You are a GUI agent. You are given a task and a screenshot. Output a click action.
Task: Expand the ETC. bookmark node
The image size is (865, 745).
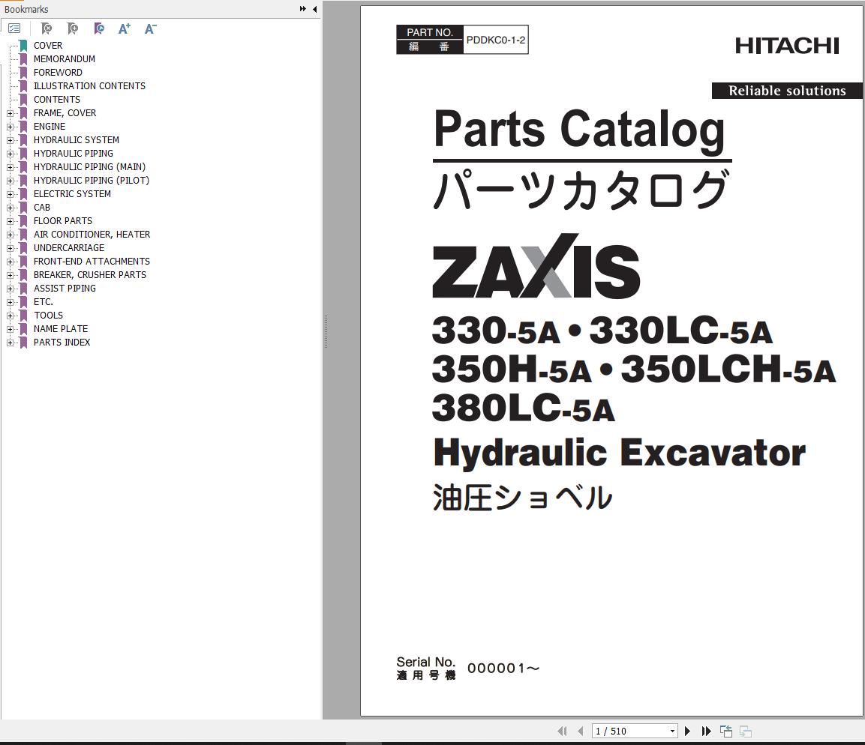coord(10,303)
